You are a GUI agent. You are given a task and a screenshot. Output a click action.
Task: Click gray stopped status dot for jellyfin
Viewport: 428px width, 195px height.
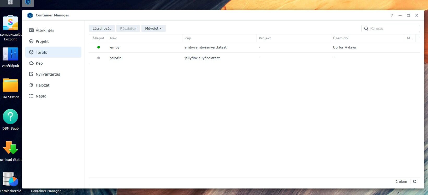99,58
